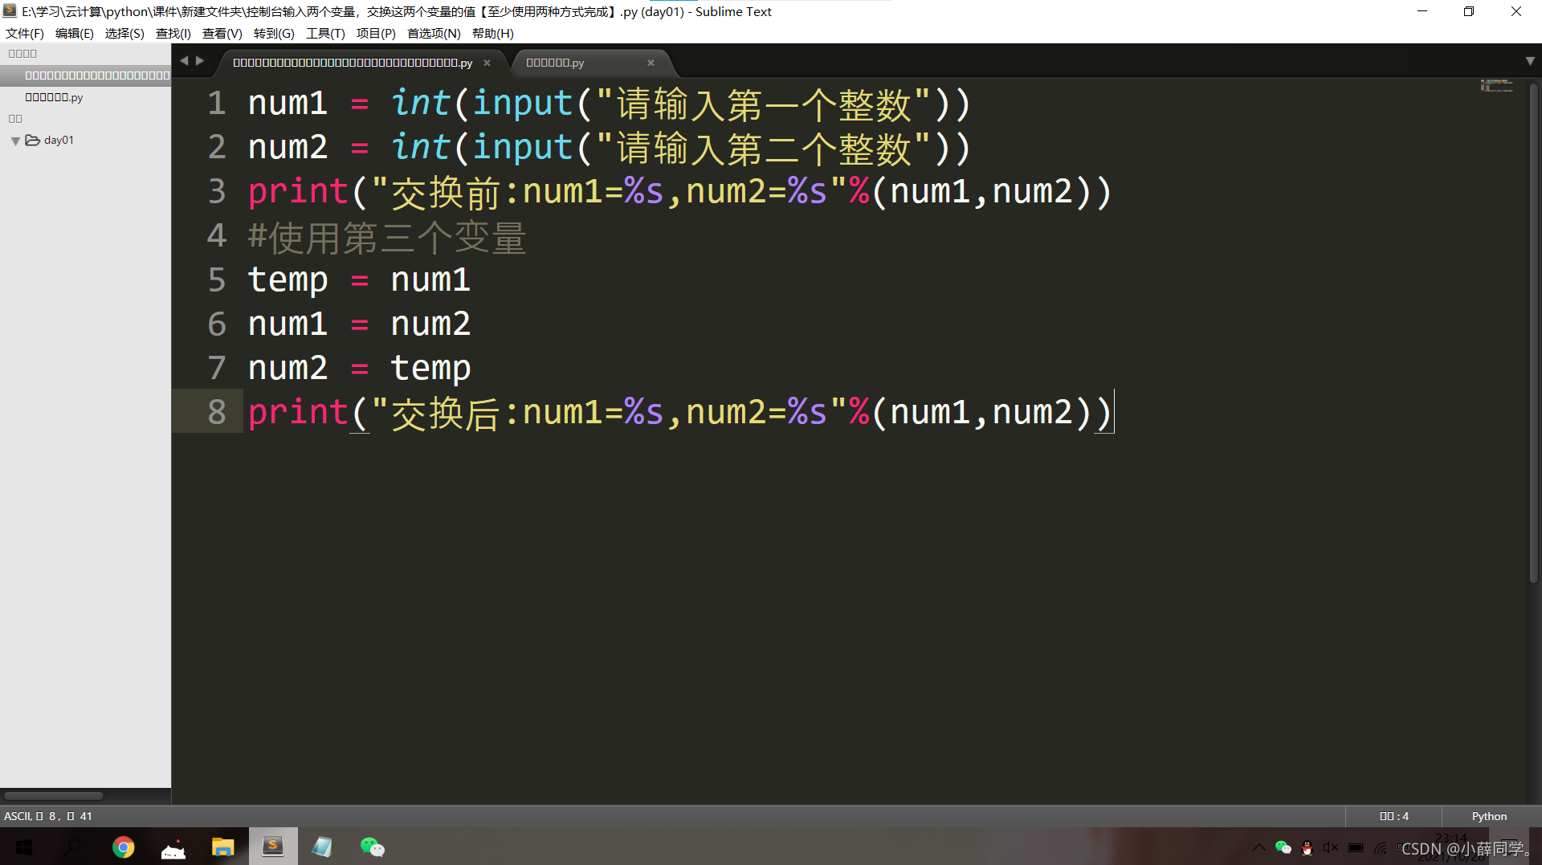Switch to the first long-named .py tab

tap(353, 63)
